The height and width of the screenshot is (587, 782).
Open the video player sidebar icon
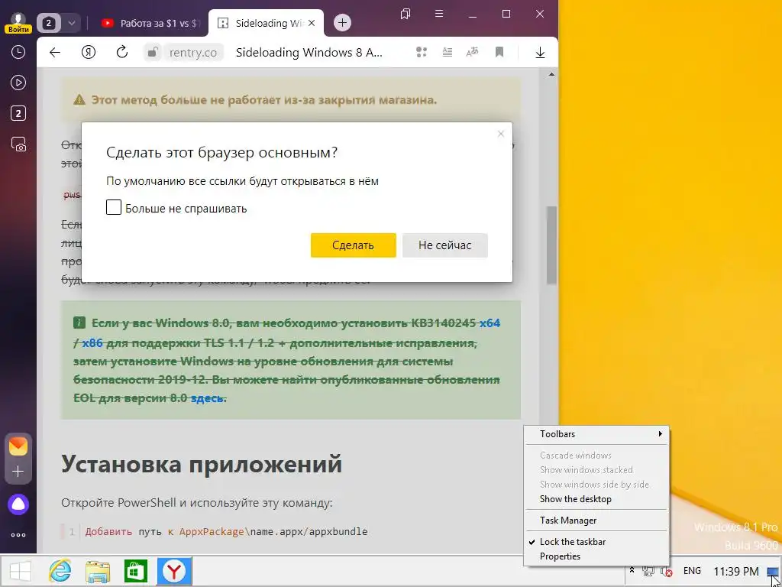18,83
